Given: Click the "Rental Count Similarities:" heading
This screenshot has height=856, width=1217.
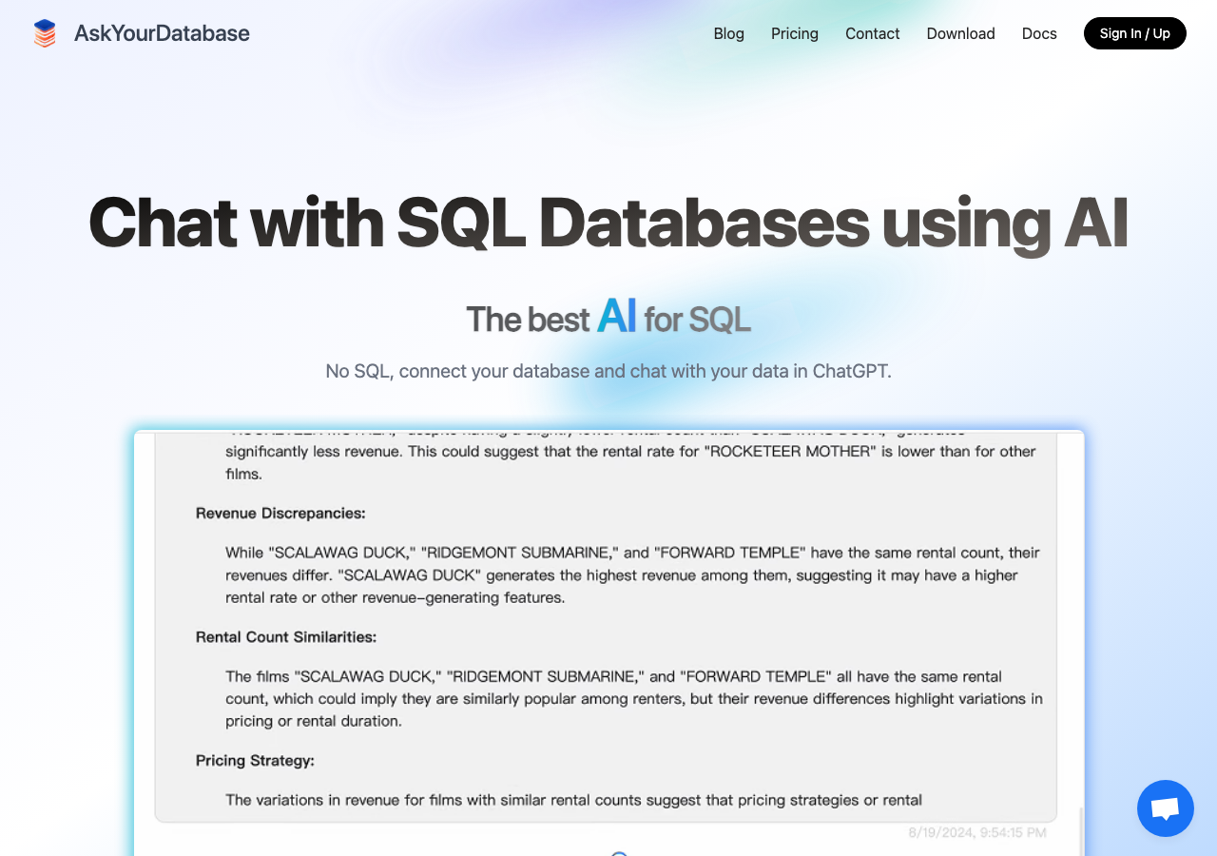Looking at the screenshot, I should 286,636.
